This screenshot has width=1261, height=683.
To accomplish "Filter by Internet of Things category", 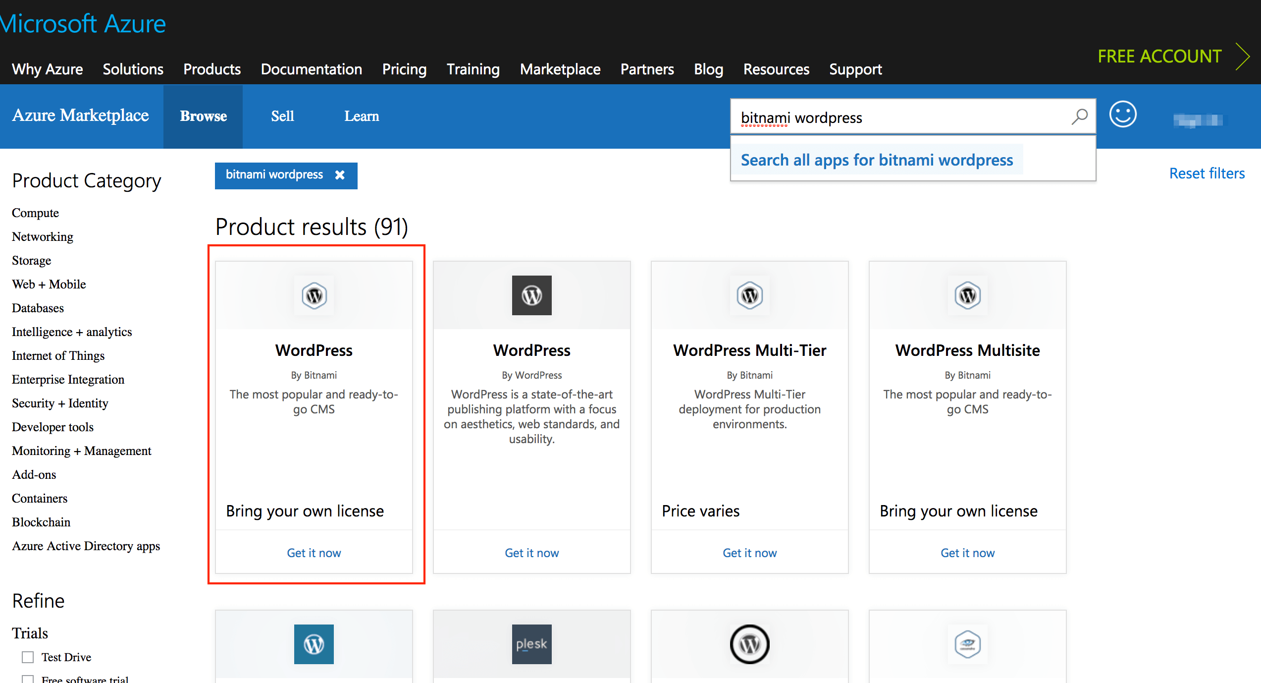I will [x=58, y=356].
